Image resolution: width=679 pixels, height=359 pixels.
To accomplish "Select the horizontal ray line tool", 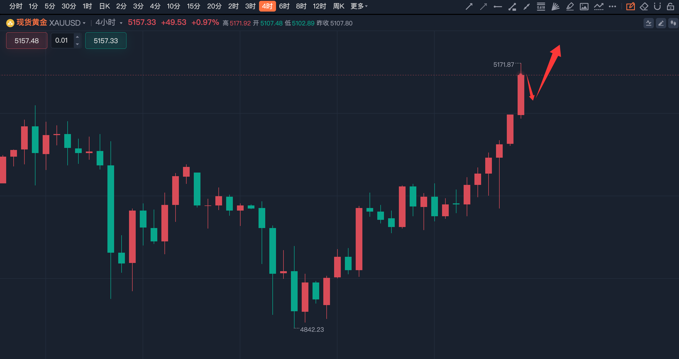I will [x=498, y=6].
